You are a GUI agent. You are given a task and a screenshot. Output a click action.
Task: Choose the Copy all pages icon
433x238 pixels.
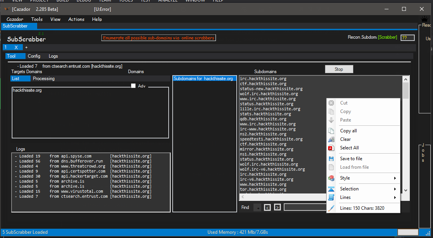(331, 131)
